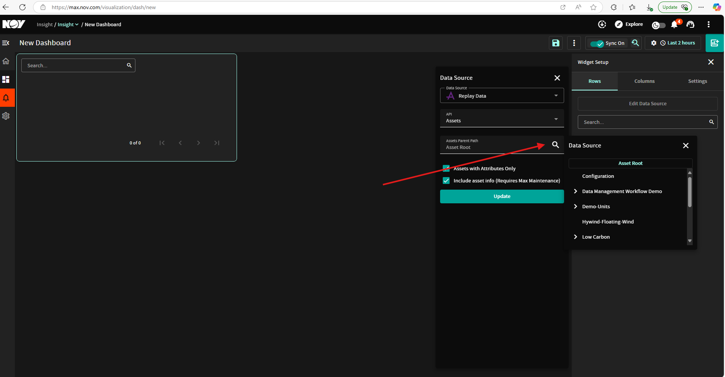
Task: Click browser refresh icon
Action: click(x=22, y=7)
